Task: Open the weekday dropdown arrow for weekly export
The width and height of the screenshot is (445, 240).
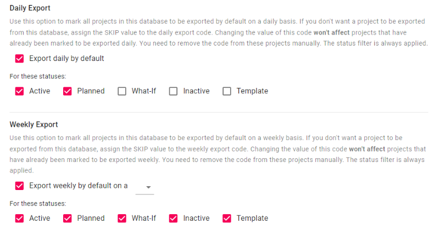Action: (x=148, y=187)
